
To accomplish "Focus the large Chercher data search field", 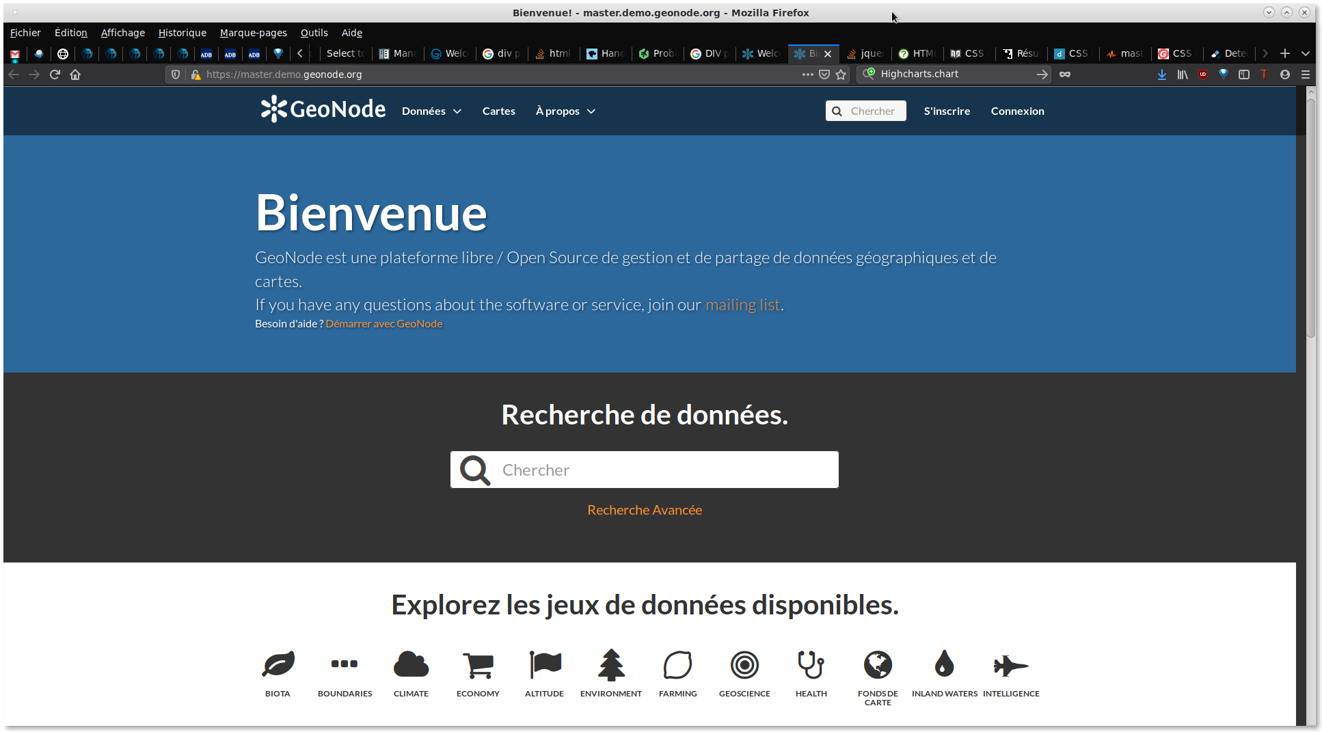I will click(645, 470).
